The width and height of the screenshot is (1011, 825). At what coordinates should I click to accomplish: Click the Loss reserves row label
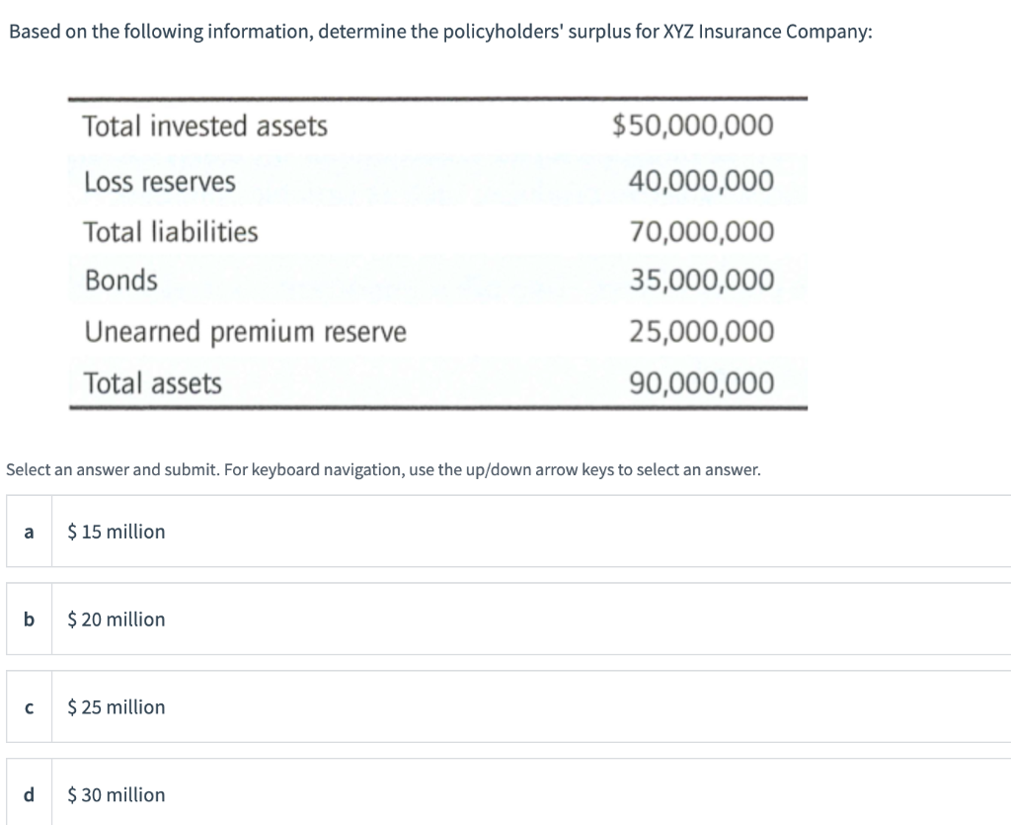tap(160, 181)
